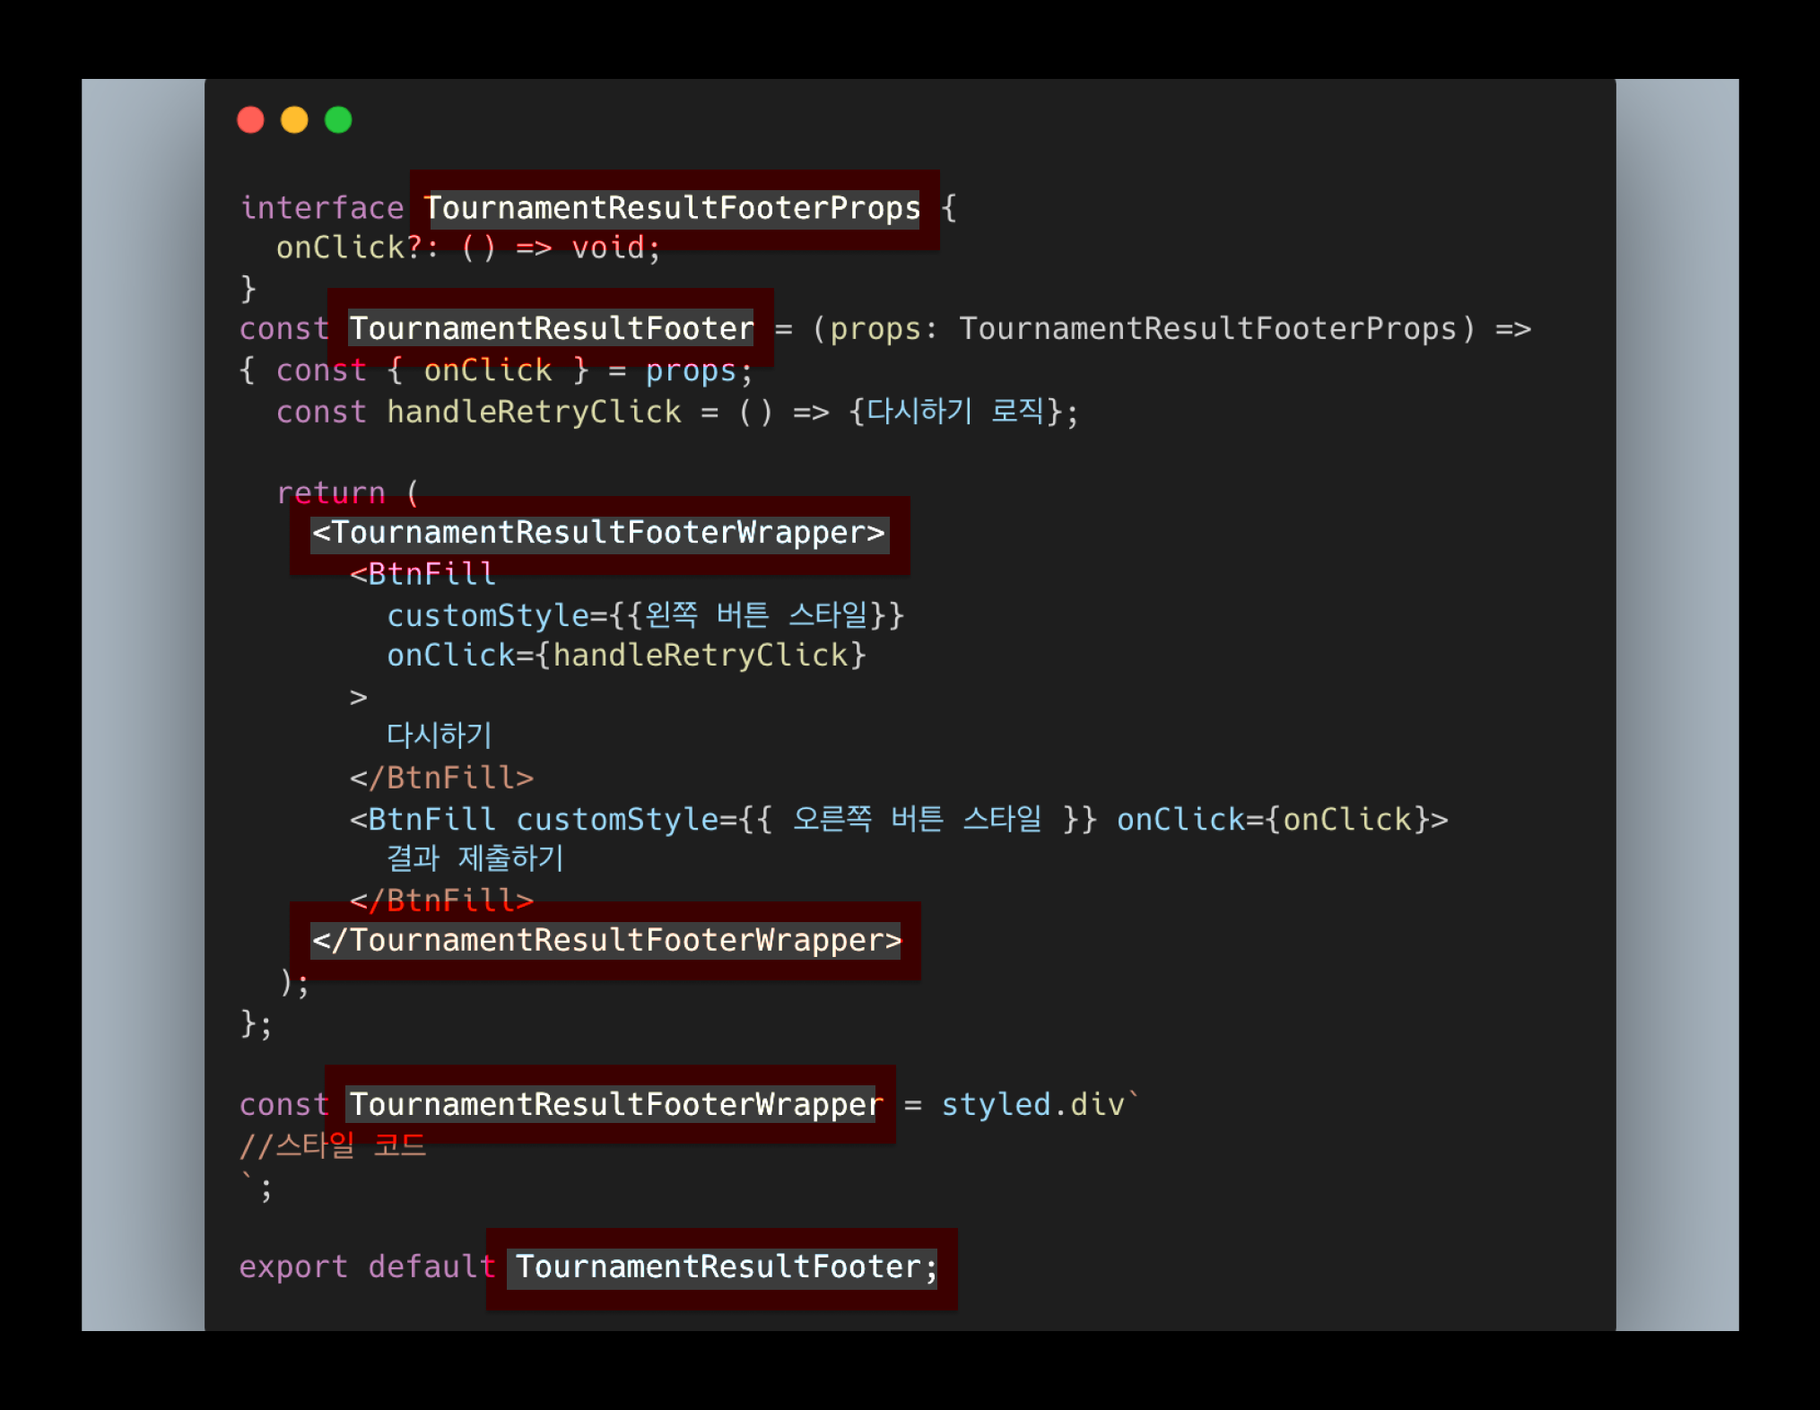Click 'TournamentResultFooterWrapper' in the styled const declaration
This screenshot has width=1820, height=1410.
[615, 1104]
